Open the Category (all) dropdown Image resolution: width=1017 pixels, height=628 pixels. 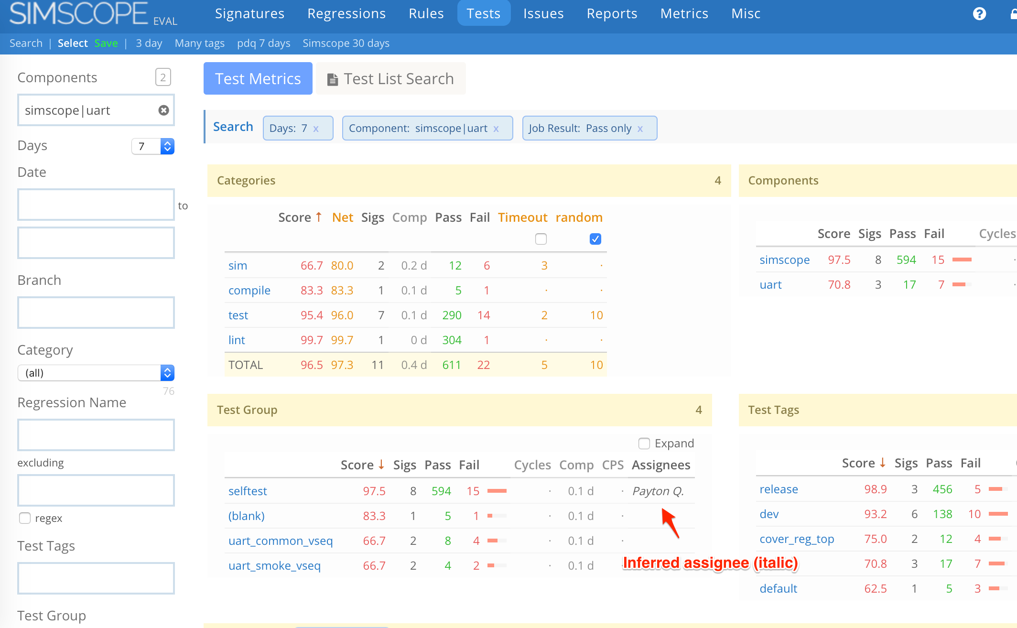(96, 373)
